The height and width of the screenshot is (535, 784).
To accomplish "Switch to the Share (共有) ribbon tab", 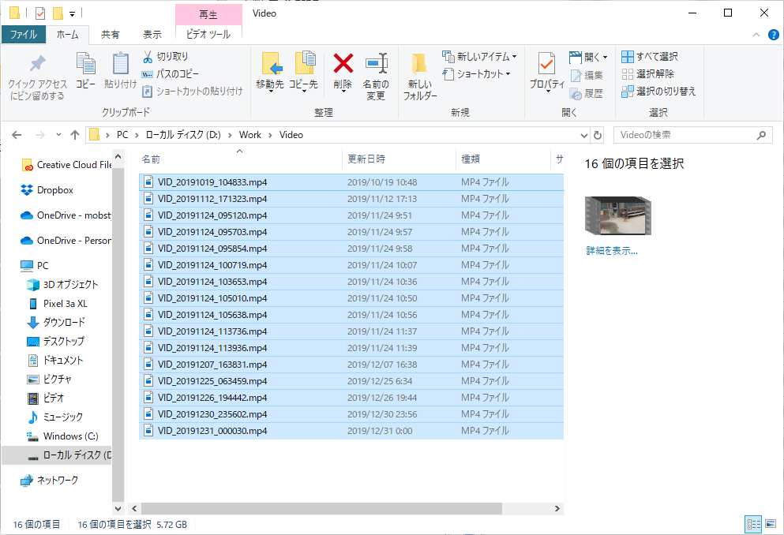I will pyautogui.click(x=111, y=35).
